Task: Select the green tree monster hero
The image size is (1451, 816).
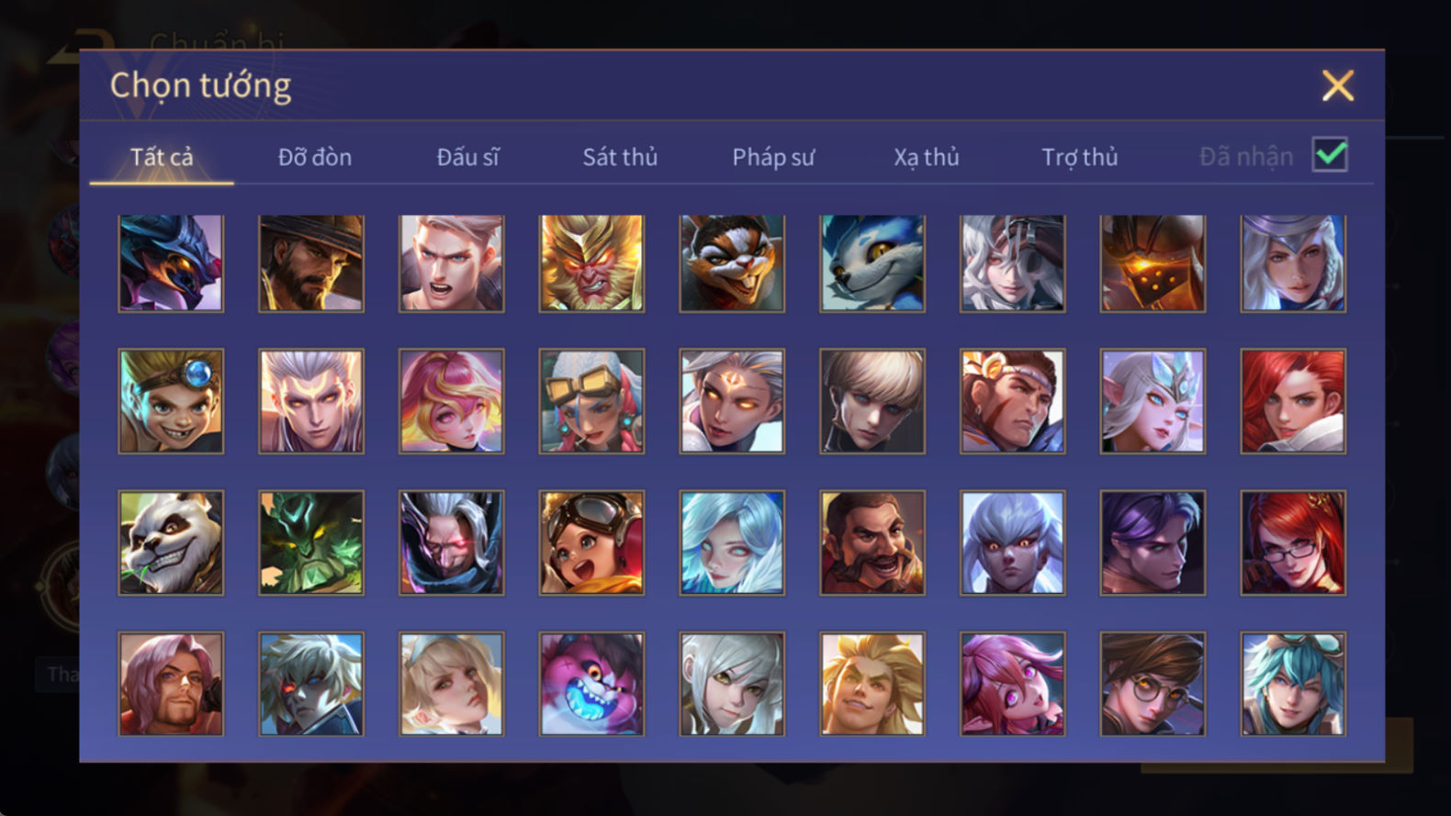Action: point(311,542)
